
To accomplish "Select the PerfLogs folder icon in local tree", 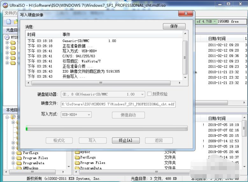I will 19,153.
